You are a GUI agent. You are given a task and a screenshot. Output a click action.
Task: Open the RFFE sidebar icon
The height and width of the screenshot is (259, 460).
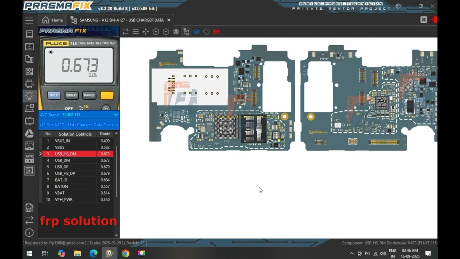[29, 158]
